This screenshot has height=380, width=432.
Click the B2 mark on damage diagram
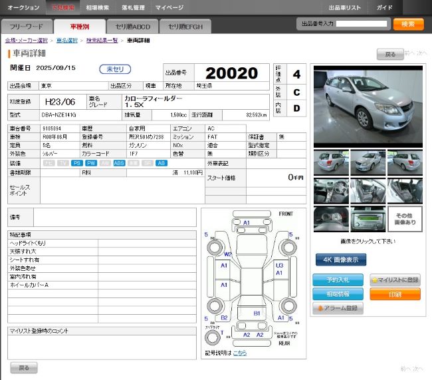click(x=224, y=317)
